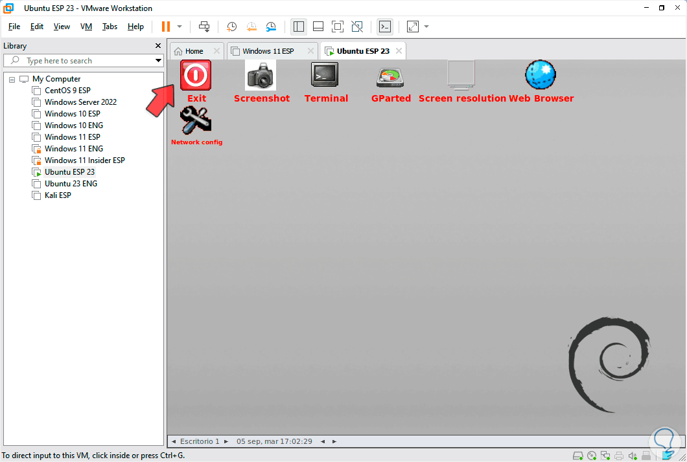687x462 pixels.
Task: Select My Computer in library
Action: pyautogui.click(x=56, y=79)
